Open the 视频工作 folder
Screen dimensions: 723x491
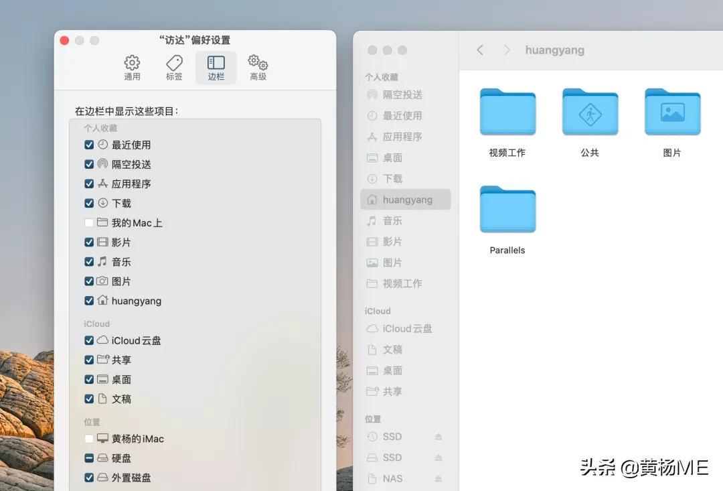507,112
